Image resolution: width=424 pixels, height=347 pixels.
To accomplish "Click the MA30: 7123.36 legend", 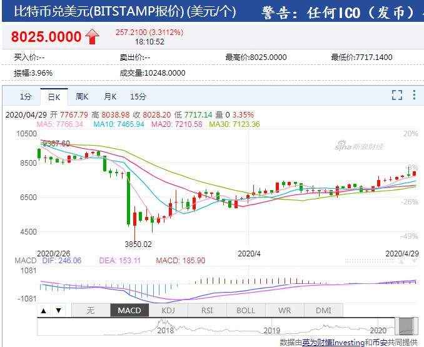I will pyautogui.click(x=235, y=124).
